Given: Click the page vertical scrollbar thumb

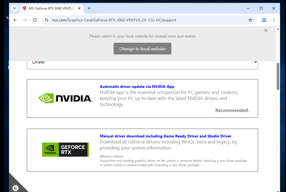Looking at the screenshot, I should tap(278, 76).
